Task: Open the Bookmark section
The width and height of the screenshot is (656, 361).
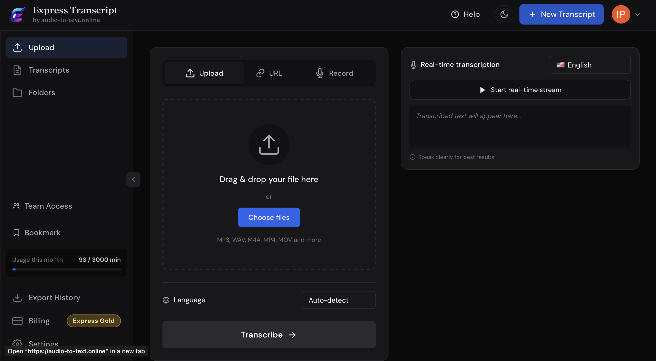Action: tap(42, 233)
